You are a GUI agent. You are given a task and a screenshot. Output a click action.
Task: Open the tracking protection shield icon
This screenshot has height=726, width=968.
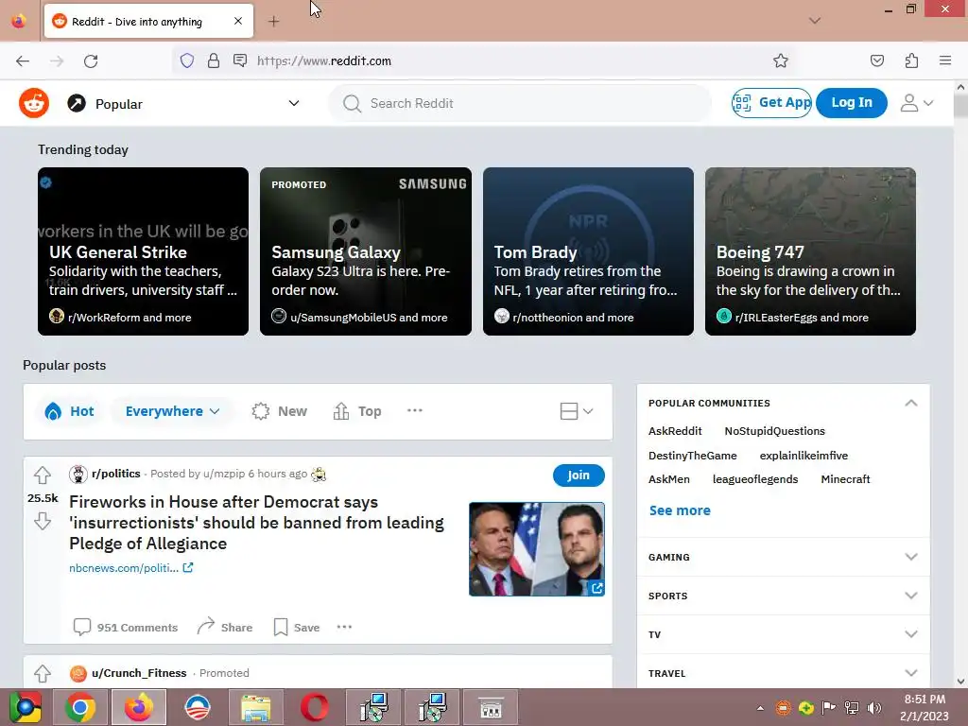[x=187, y=60]
